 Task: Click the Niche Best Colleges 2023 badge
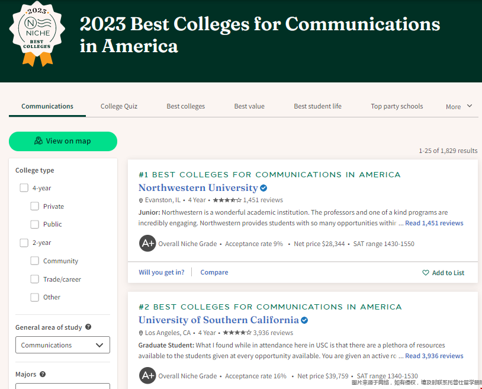37,34
